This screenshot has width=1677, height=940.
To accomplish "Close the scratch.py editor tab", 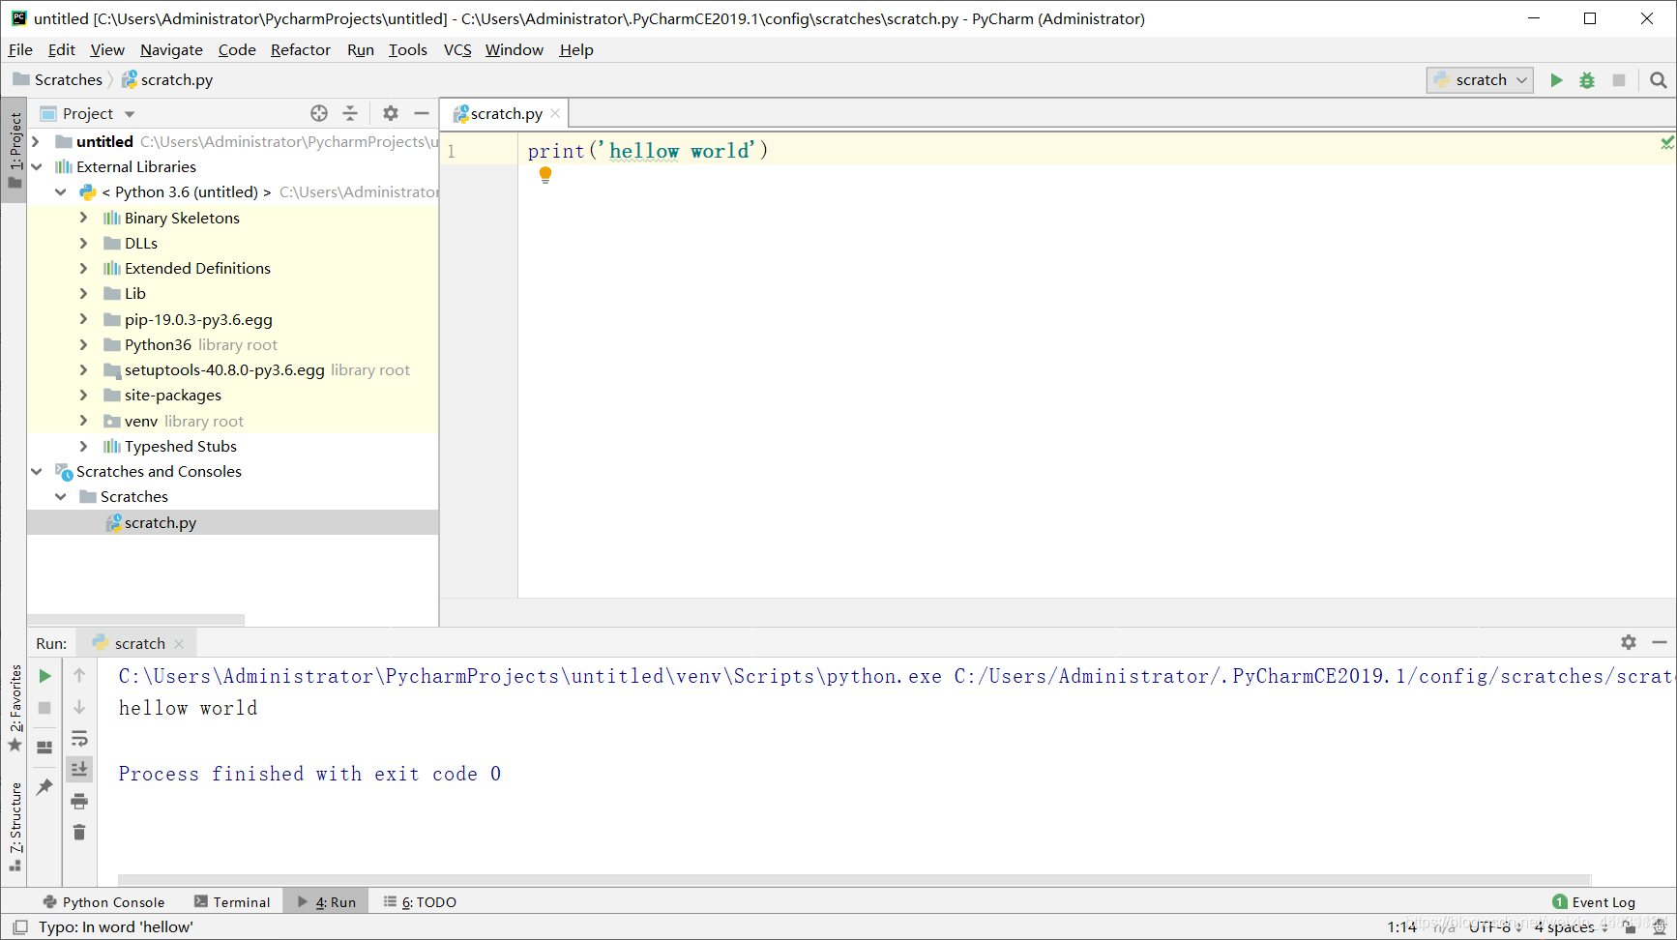I will click(x=555, y=113).
